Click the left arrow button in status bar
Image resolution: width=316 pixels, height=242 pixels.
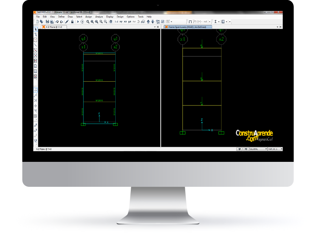point(239,149)
